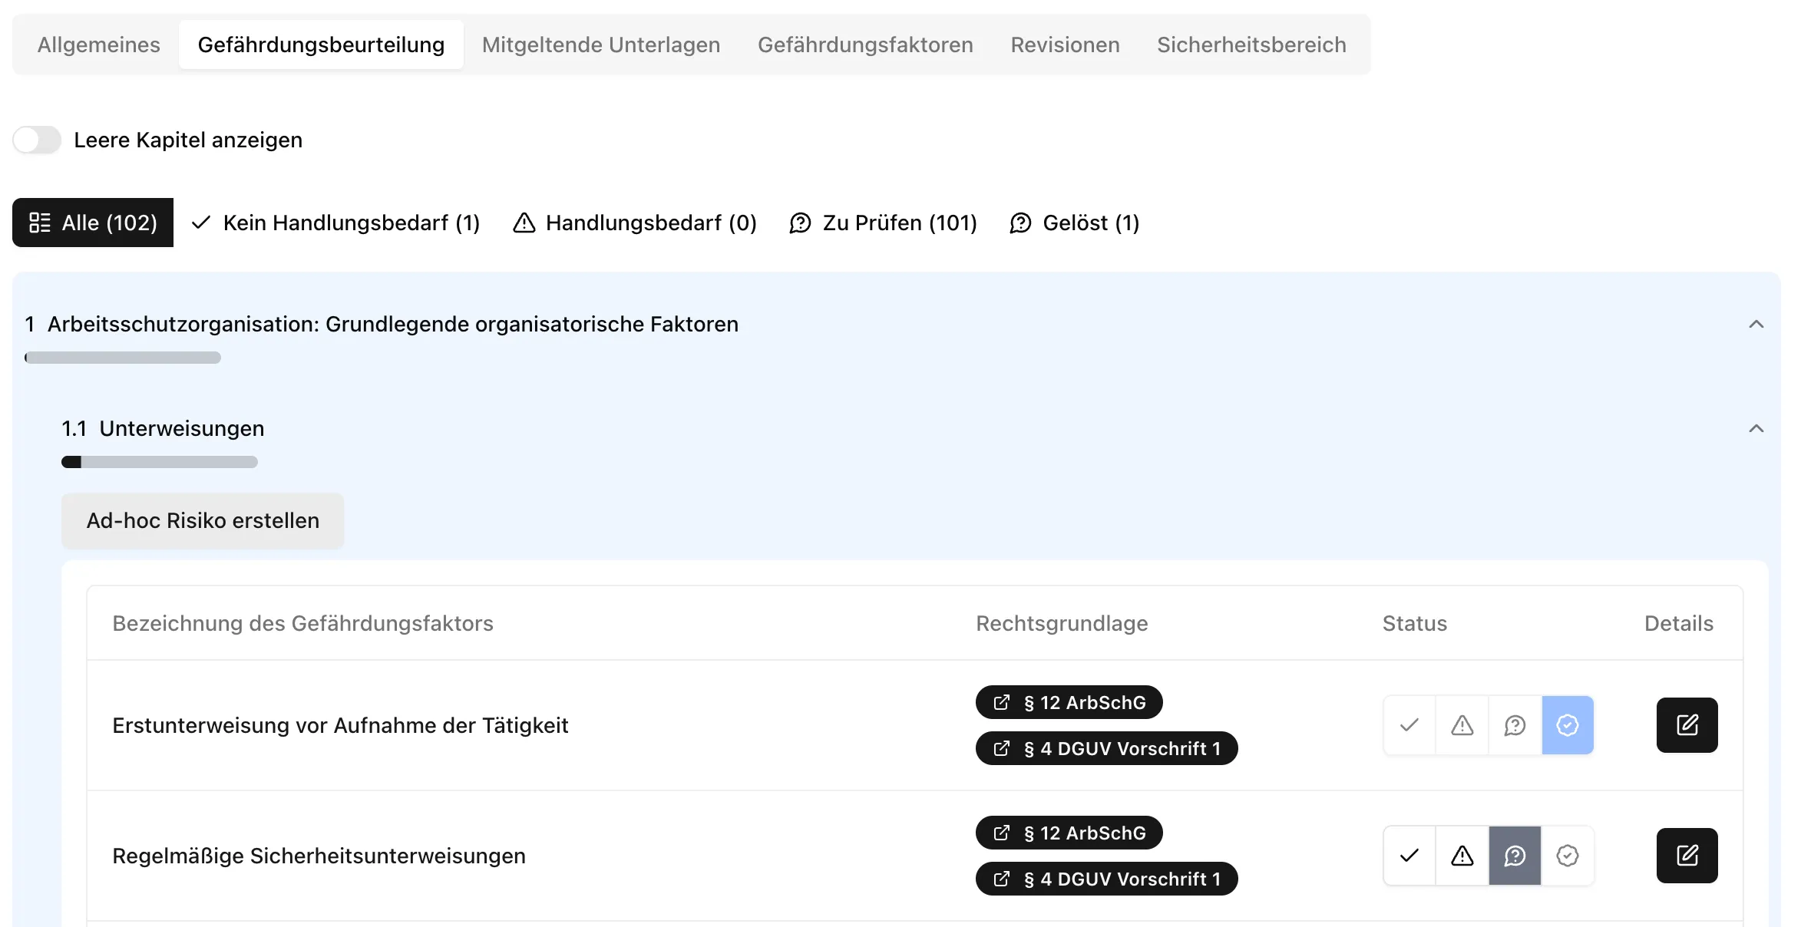
Task: Collapse section 1.1 Unterweisungen
Action: 1756,428
